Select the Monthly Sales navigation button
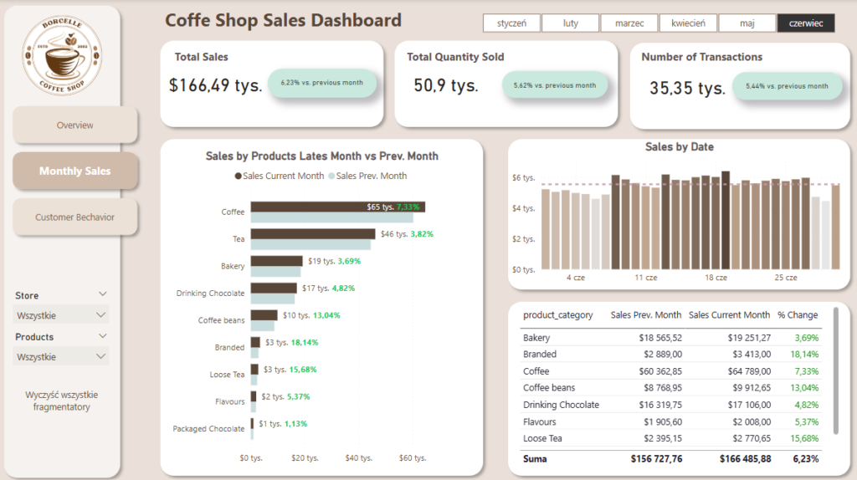The height and width of the screenshot is (480, 857). (x=74, y=171)
